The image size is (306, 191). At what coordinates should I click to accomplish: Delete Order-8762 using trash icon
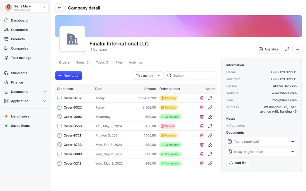(202, 98)
